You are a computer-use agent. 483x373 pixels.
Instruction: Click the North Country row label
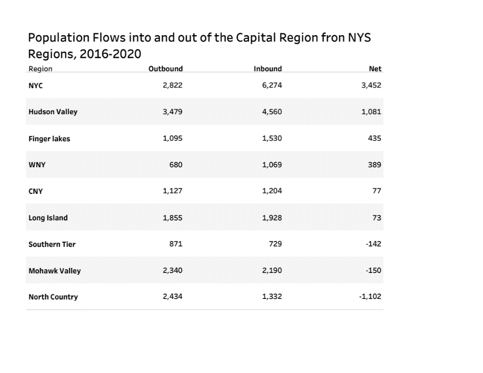pos(53,297)
